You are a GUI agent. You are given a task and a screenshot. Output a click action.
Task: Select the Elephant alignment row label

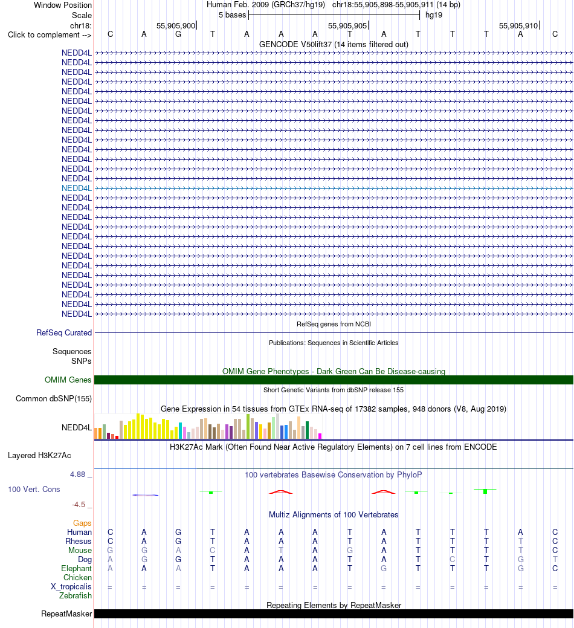tap(77, 569)
